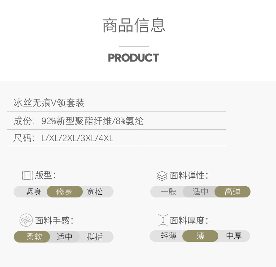
Task: Click the garment fit icon beside 版型
Action: click(x=27, y=175)
